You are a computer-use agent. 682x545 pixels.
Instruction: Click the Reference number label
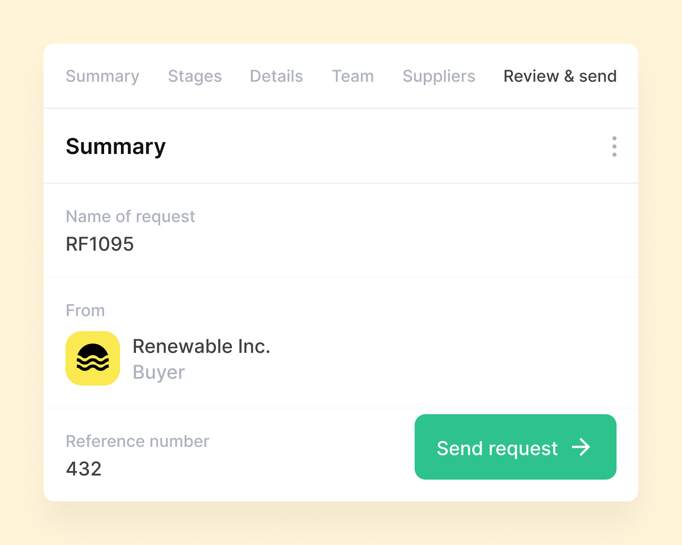click(x=137, y=441)
